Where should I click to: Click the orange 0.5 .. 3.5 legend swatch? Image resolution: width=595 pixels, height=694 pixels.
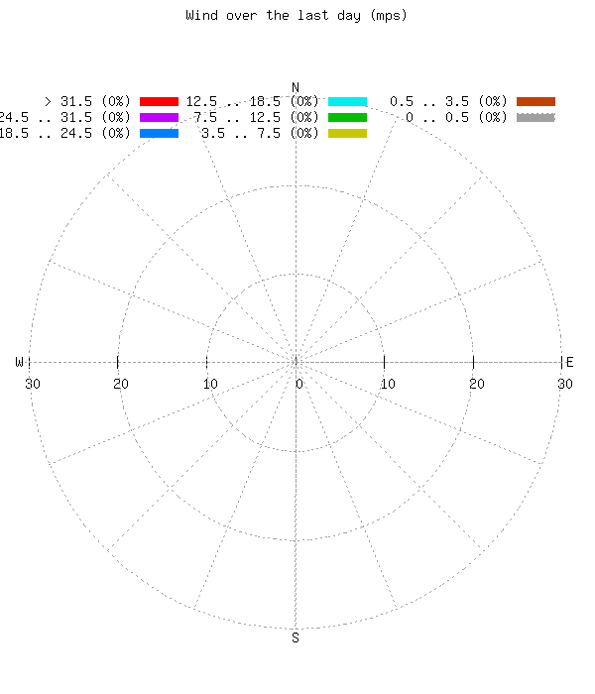click(x=535, y=101)
